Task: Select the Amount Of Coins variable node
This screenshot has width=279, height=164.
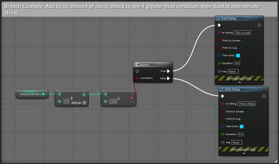Action: tap(30, 94)
